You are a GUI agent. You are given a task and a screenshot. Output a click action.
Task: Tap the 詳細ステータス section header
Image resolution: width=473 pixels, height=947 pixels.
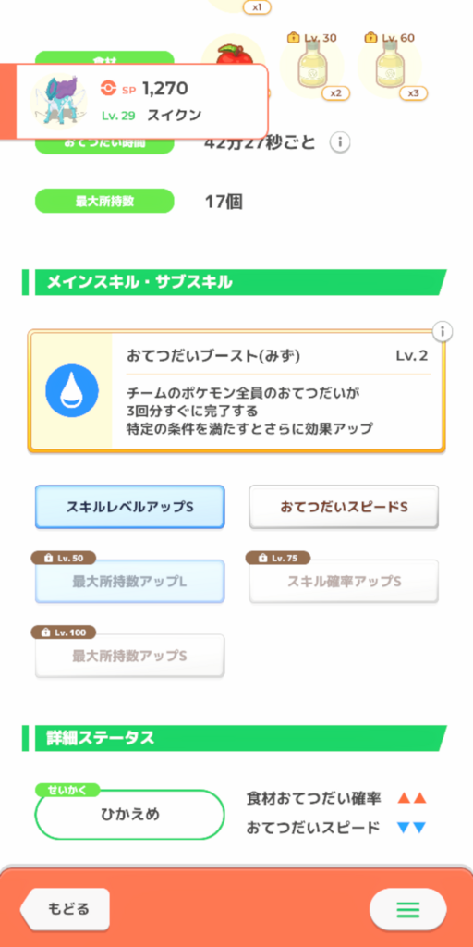point(234,738)
